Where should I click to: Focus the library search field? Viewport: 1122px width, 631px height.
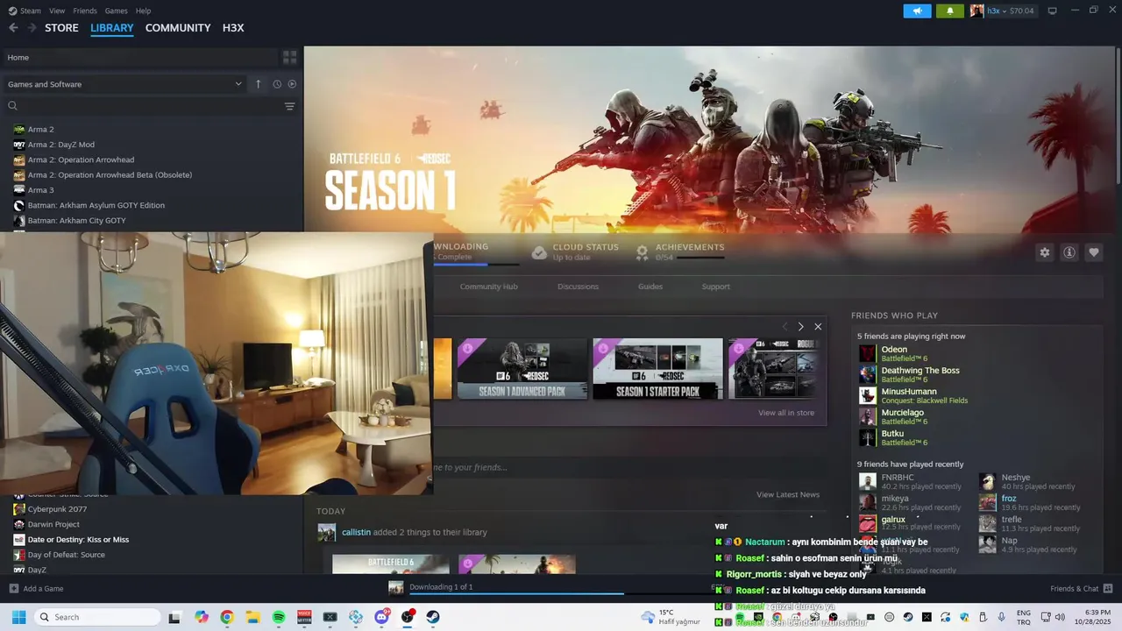[x=144, y=106]
